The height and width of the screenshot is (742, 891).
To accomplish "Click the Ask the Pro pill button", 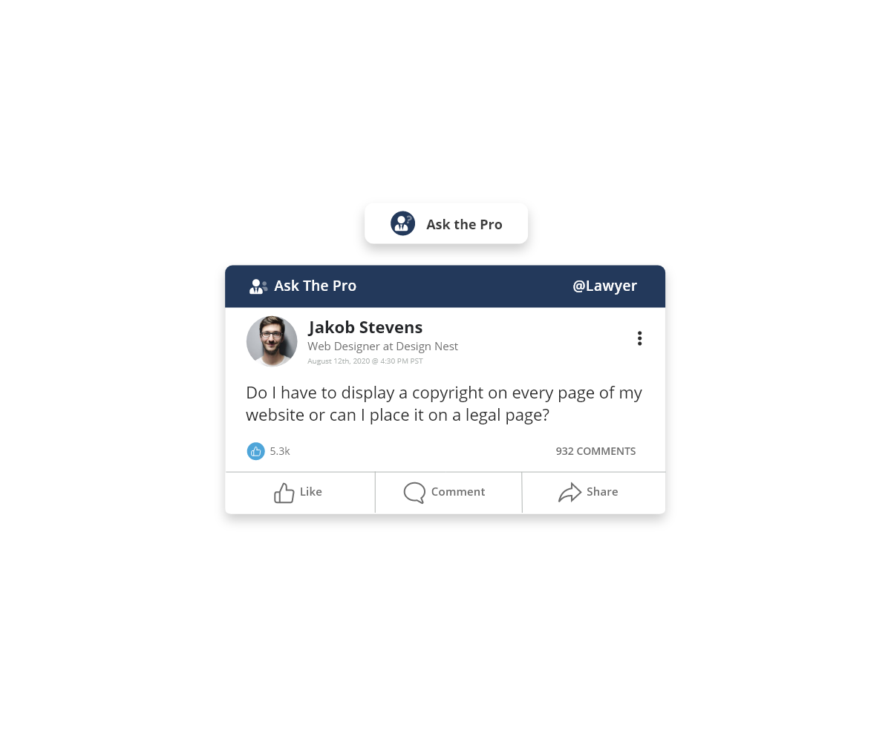I will coord(446,223).
